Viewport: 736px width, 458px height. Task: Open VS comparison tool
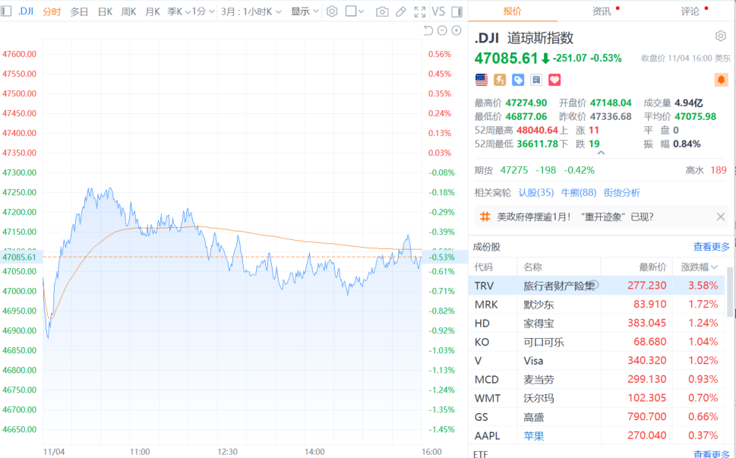(x=438, y=11)
